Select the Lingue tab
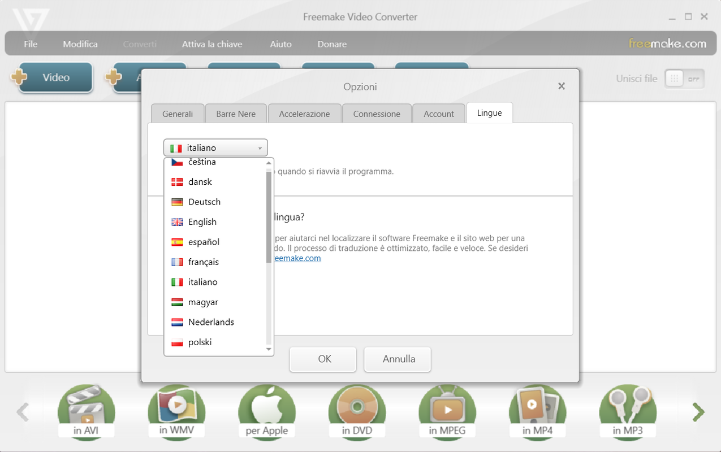The height and width of the screenshot is (452, 721). coord(490,113)
